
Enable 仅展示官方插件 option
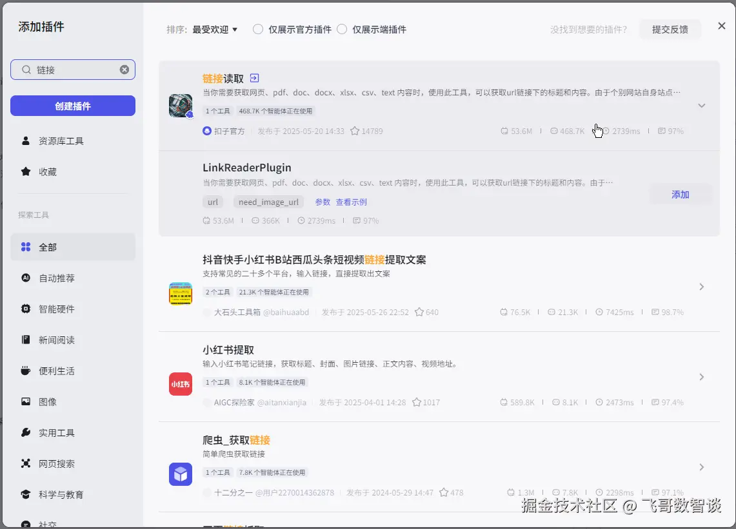point(257,29)
